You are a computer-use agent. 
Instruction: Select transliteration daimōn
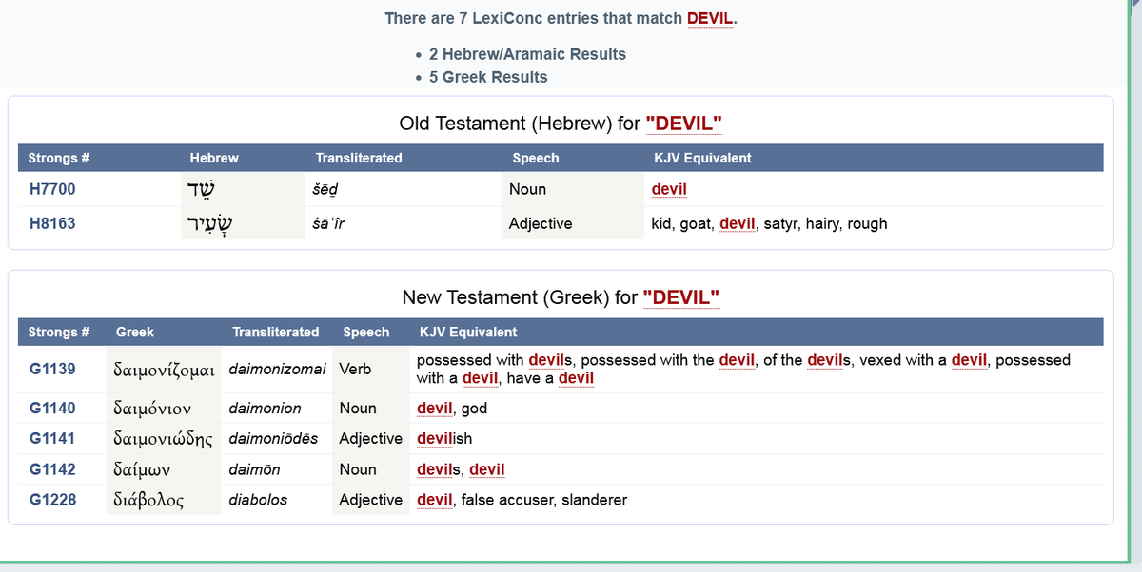[x=252, y=468]
